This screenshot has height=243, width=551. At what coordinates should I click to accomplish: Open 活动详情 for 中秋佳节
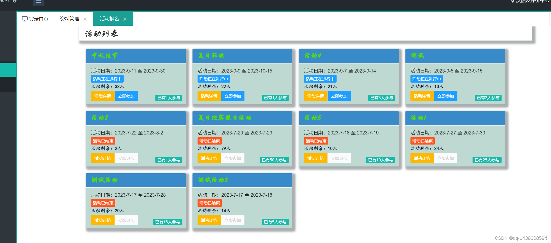point(103,96)
